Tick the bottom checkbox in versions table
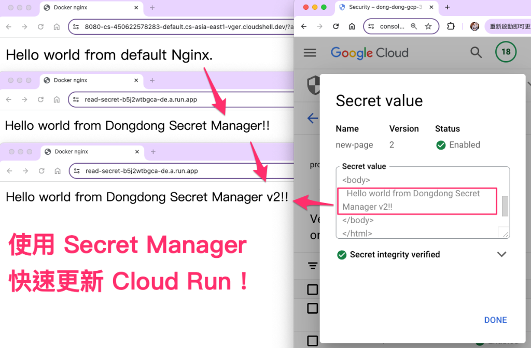 click(312, 340)
